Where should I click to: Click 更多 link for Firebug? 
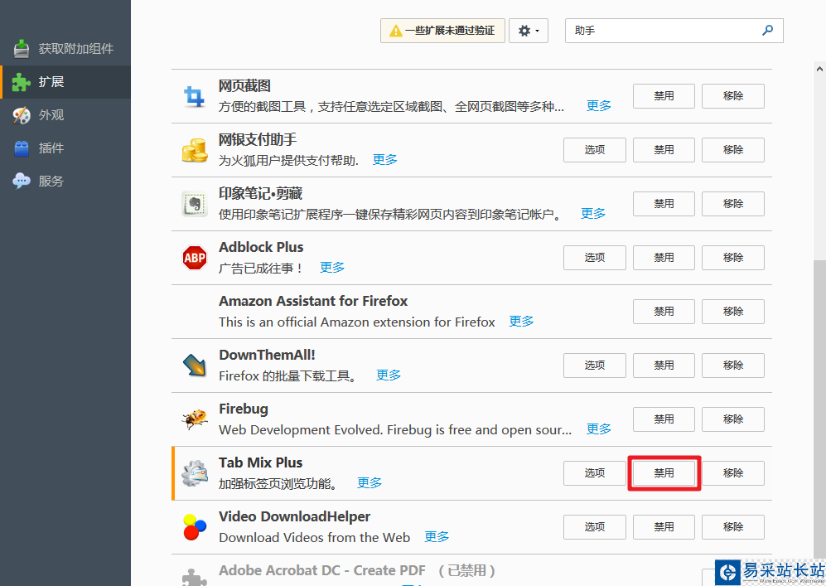tap(599, 429)
